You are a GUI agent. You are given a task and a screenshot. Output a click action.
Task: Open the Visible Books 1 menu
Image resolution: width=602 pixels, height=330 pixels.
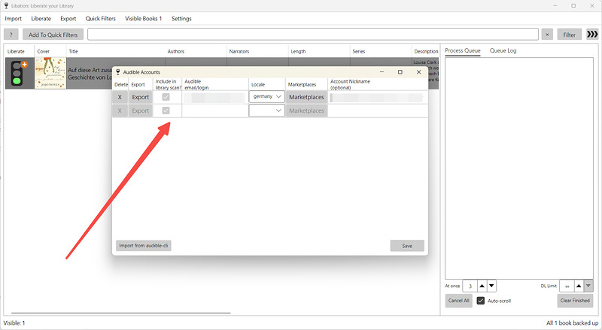143,19
